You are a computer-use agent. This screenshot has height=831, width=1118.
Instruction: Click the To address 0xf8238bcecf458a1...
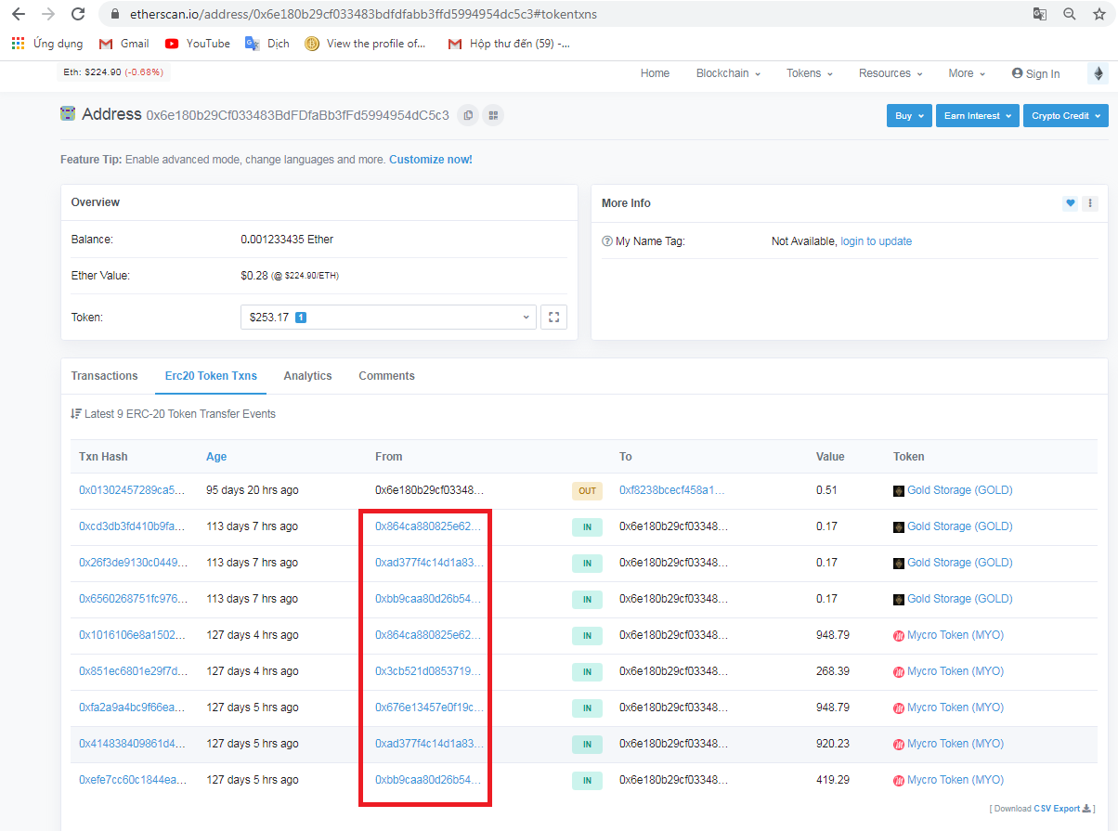click(672, 490)
